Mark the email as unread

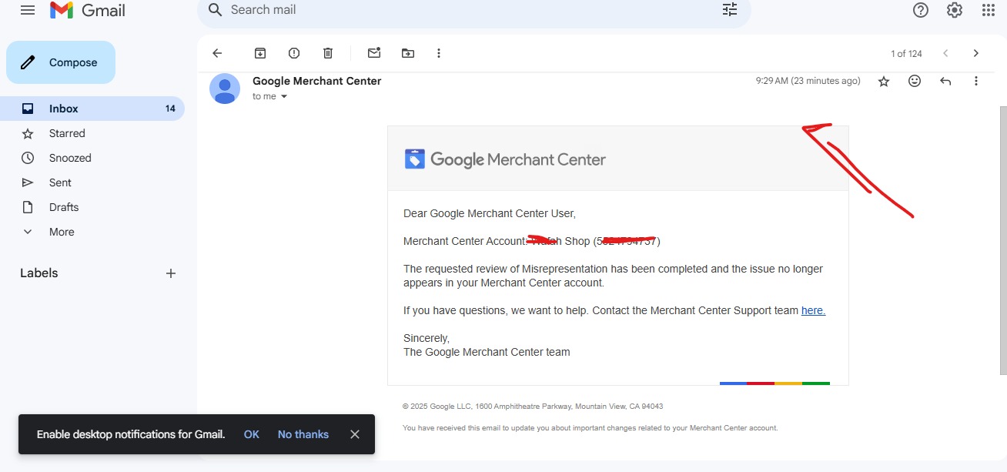tap(374, 53)
